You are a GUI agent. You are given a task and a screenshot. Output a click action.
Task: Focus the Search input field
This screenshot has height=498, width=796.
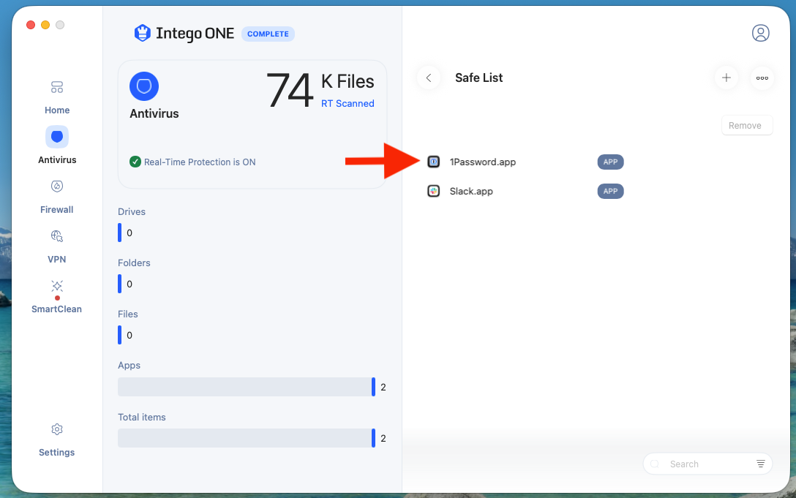[x=707, y=464]
